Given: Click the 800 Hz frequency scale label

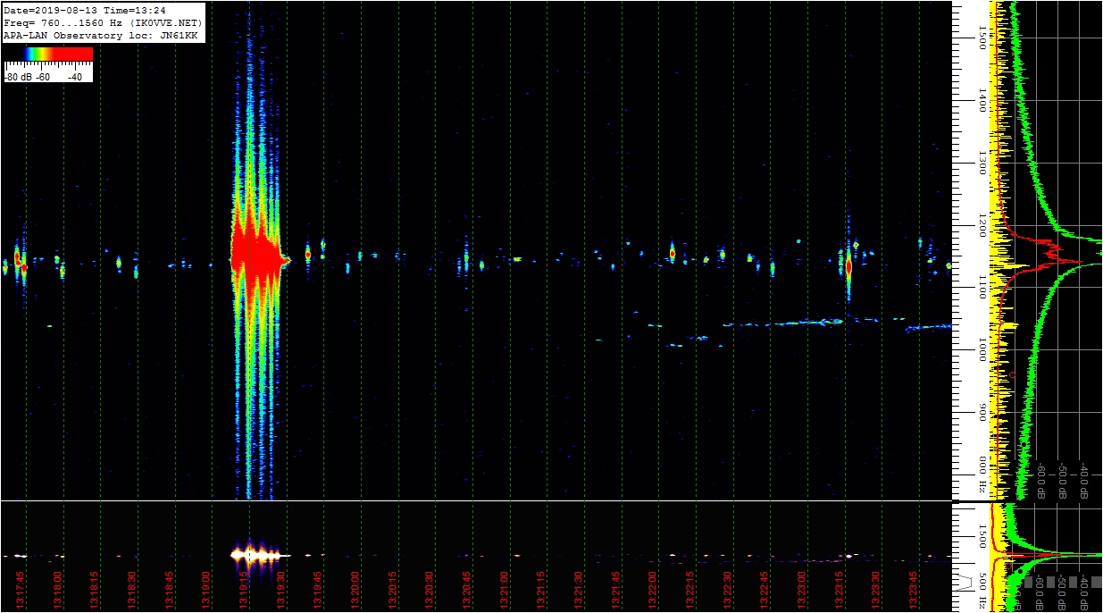Looking at the screenshot, I should click(x=982, y=474).
